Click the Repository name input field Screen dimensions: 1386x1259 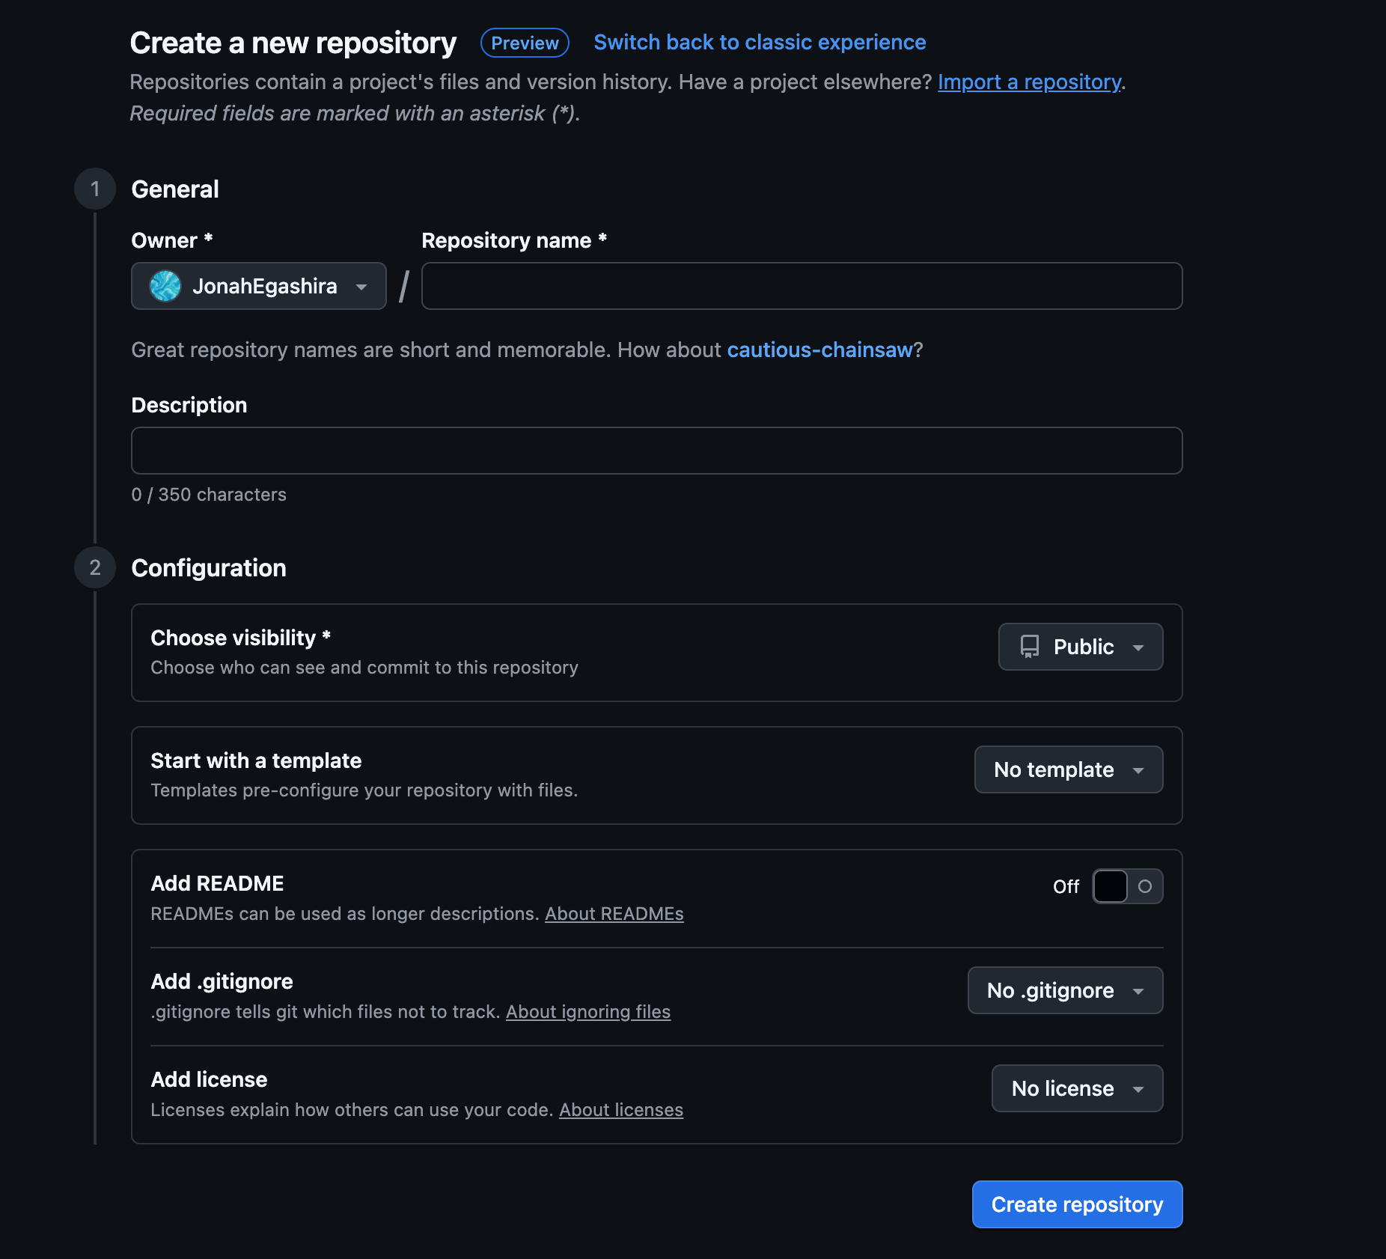click(801, 286)
